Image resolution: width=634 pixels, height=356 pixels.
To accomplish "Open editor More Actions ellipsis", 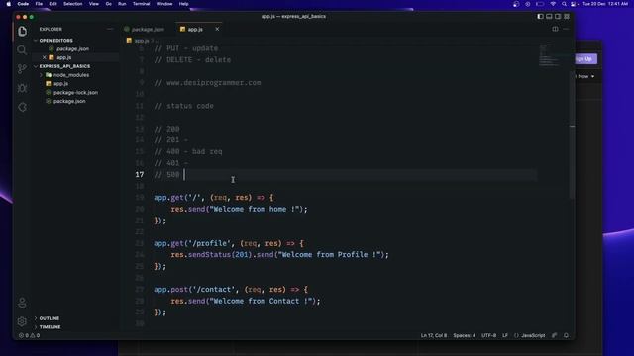I will click(x=566, y=29).
